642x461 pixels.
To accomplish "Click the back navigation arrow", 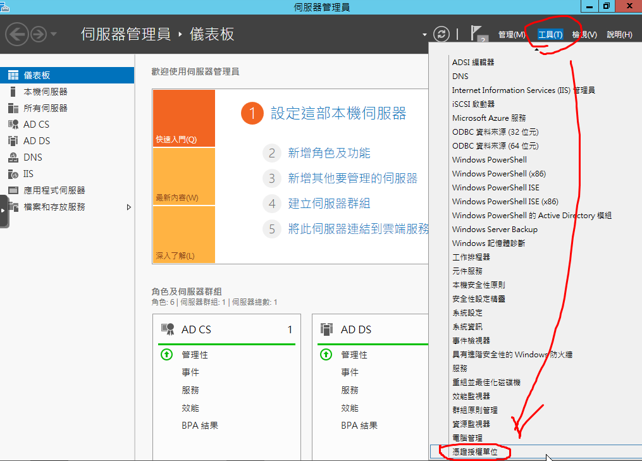I will tap(17, 34).
